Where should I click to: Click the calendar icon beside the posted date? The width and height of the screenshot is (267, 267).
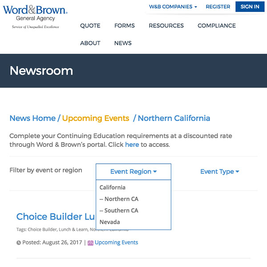point(90,243)
